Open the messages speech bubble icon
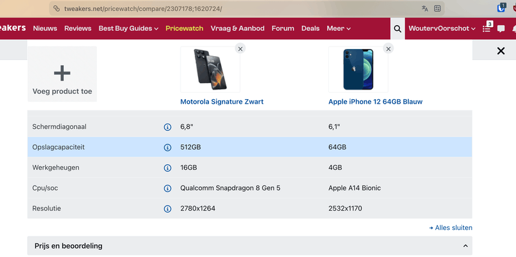The image size is (516, 257). [x=501, y=28]
